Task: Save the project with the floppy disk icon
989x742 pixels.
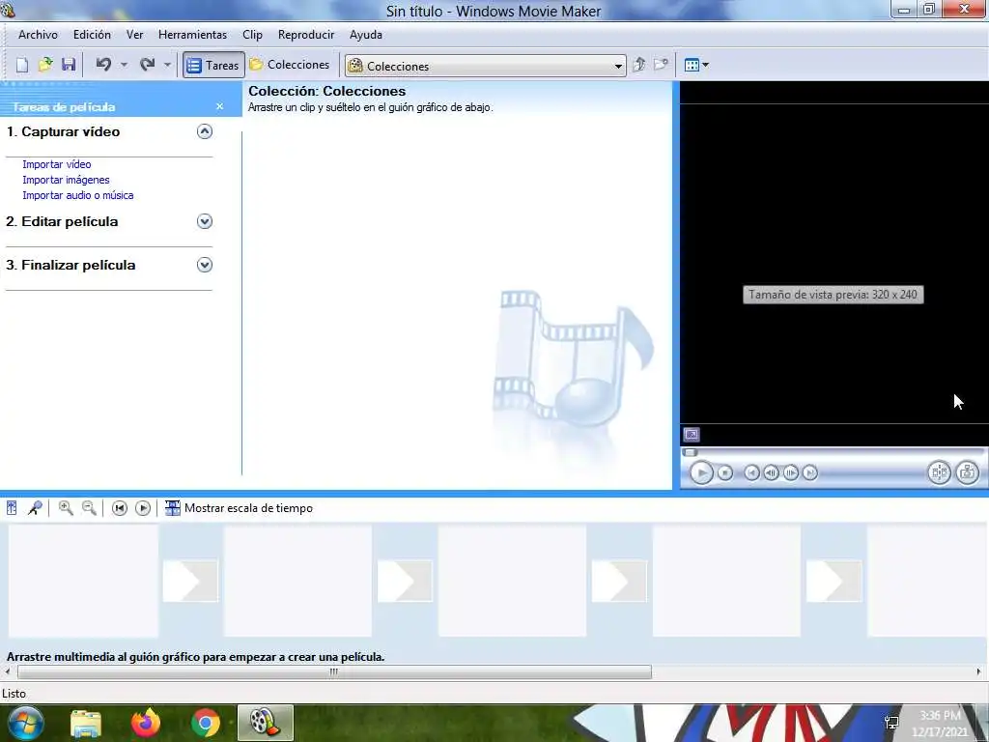Action: (x=69, y=65)
